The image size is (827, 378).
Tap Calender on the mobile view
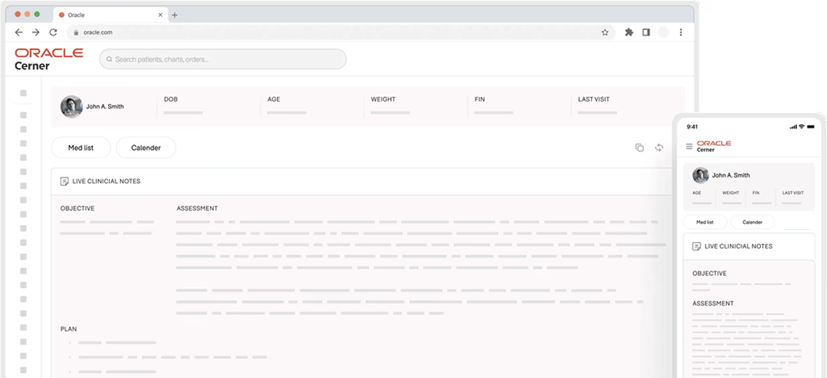point(752,222)
